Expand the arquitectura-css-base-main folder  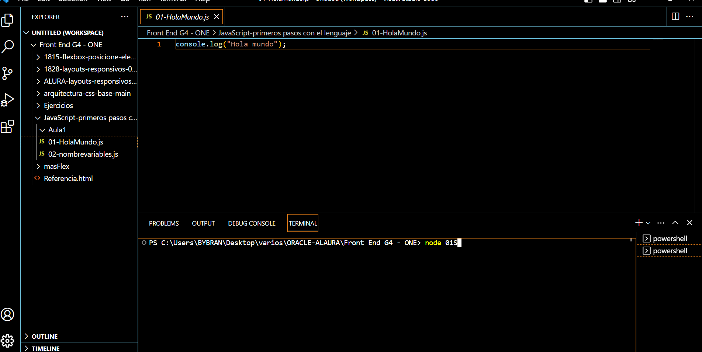38,94
